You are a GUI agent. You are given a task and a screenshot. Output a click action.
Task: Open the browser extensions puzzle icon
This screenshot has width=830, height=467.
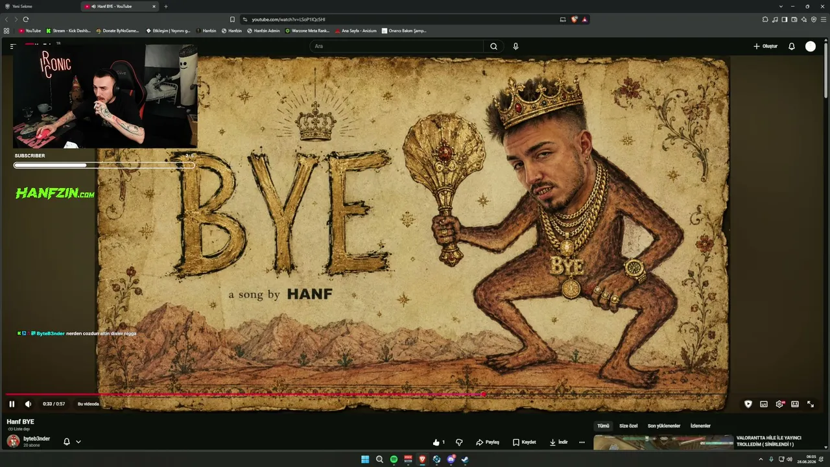[x=765, y=19]
